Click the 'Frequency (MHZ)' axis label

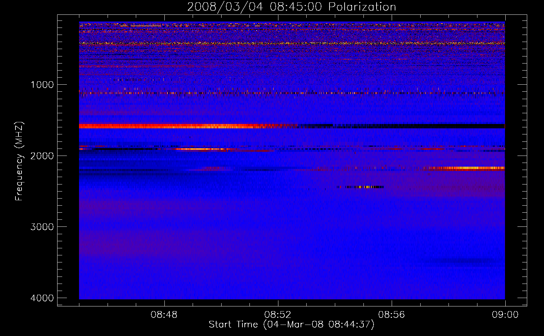pos(20,161)
